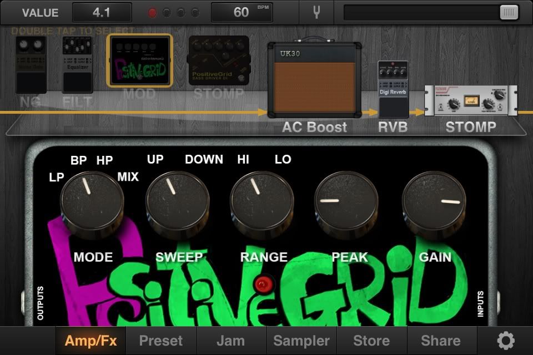Open settings via the gear icon
This screenshot has height=355, width=533.
[506, 341]
